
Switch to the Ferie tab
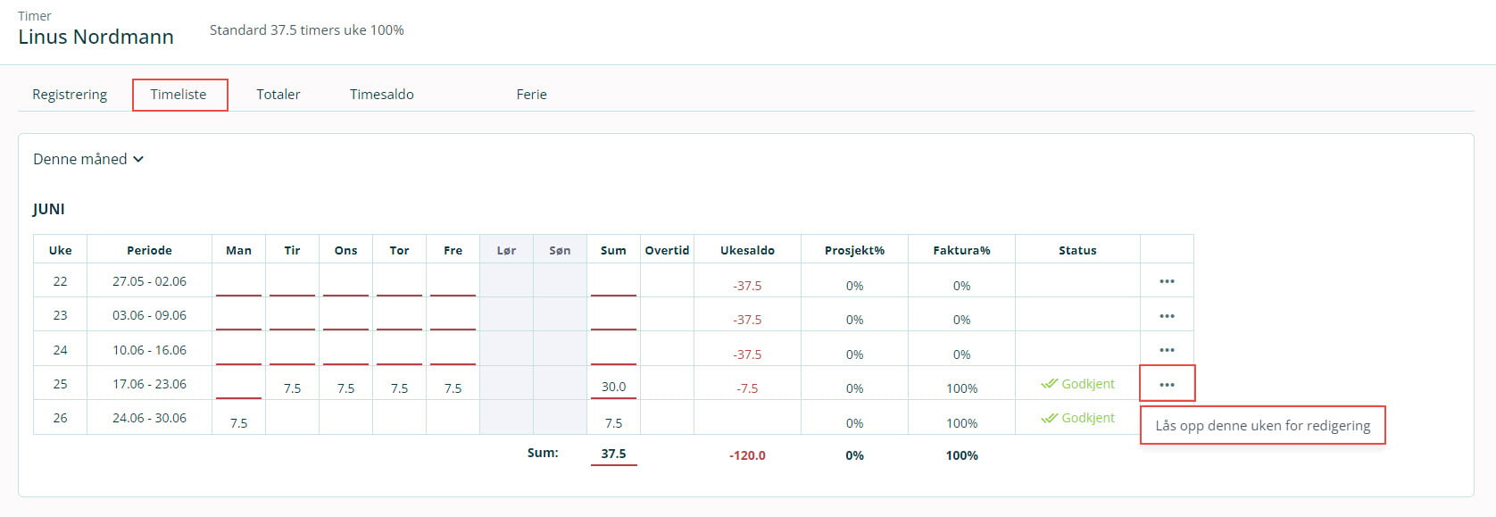[531, 95]
